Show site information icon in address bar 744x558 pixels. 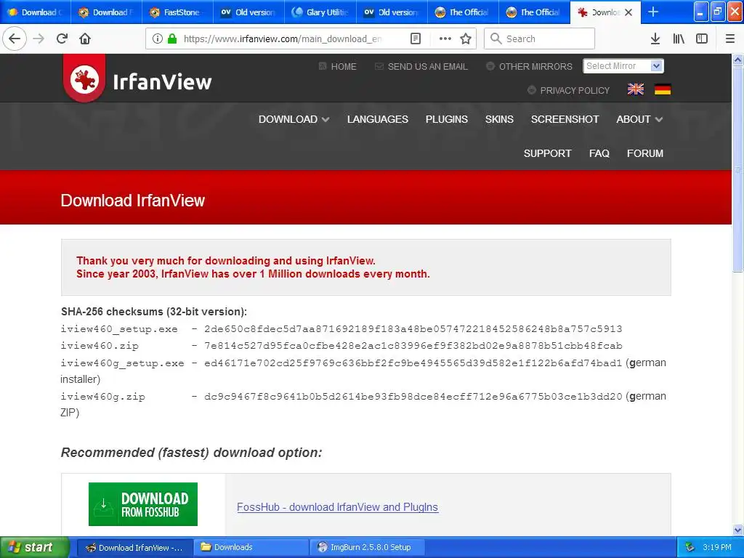click(x=158, y=39)
